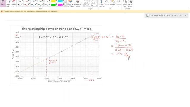Click the chart image on the page
This screenshot has width=190, height=107.
[x=56, y=55]
